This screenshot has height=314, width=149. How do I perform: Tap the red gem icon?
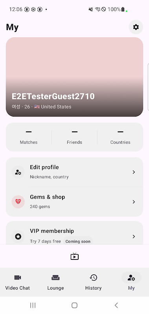[x=18, y=202]
